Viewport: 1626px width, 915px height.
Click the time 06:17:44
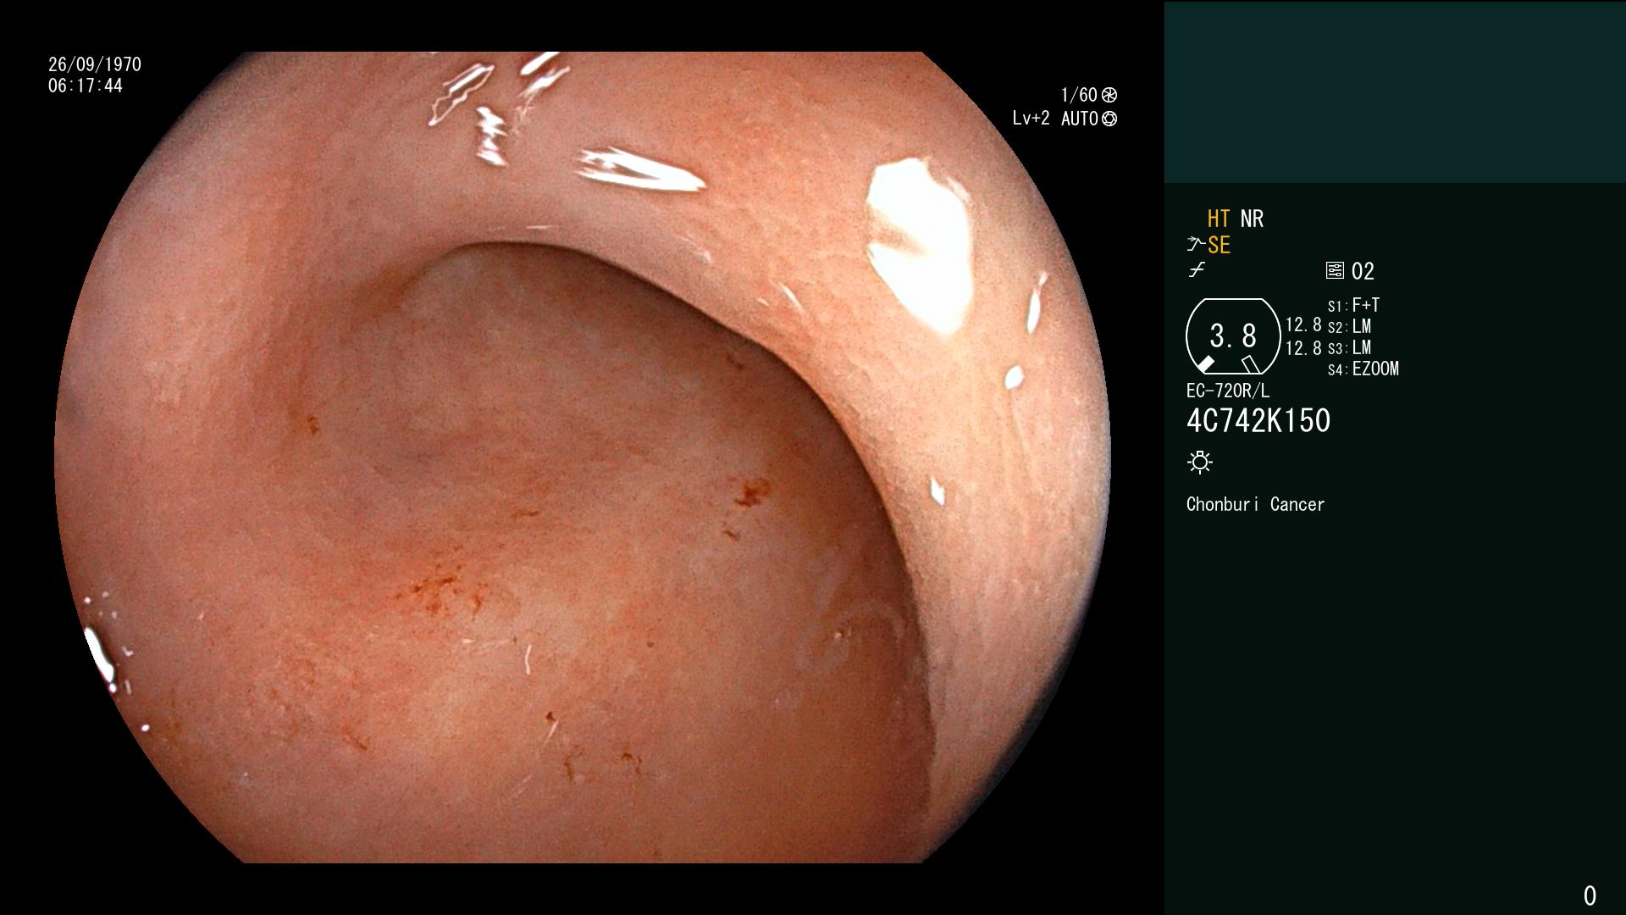(x=86, y=86)
